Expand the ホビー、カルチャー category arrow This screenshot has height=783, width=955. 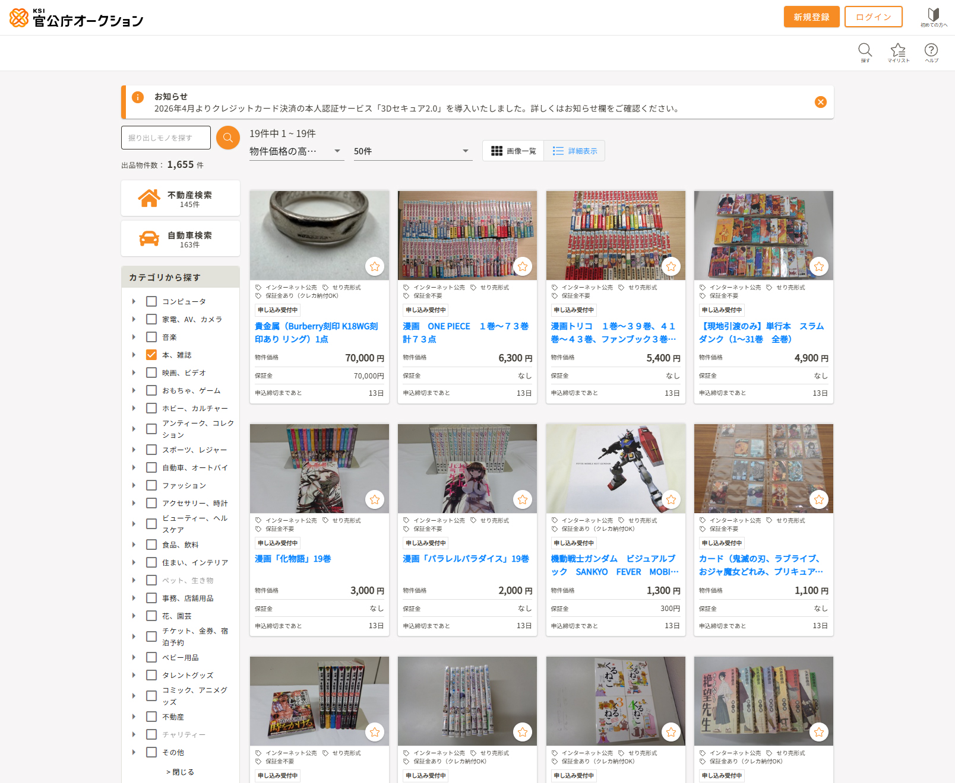[134, 408]
